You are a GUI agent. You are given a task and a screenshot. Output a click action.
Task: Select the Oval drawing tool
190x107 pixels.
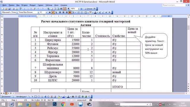pos(39,97)
